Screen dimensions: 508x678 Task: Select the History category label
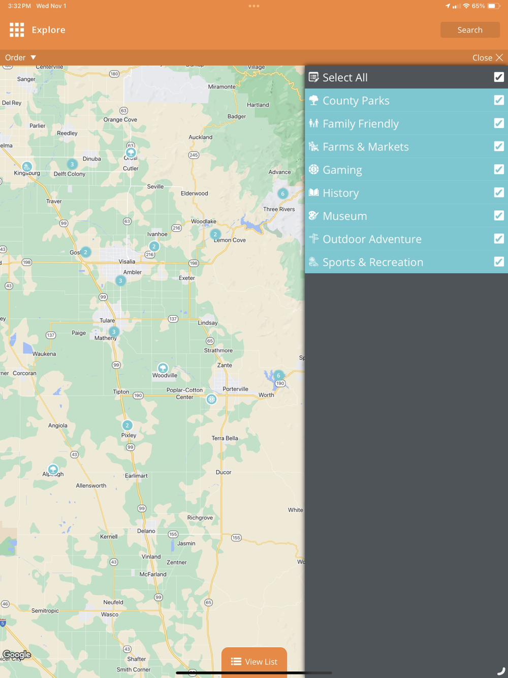click(341, 193)
